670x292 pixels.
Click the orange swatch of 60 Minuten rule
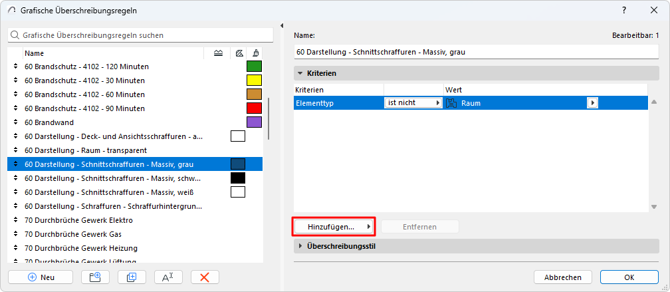[254, 94]
